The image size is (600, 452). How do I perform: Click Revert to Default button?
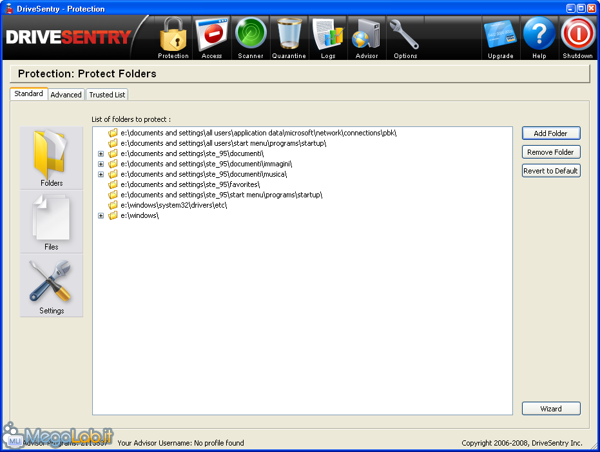[x=551, y=171]
